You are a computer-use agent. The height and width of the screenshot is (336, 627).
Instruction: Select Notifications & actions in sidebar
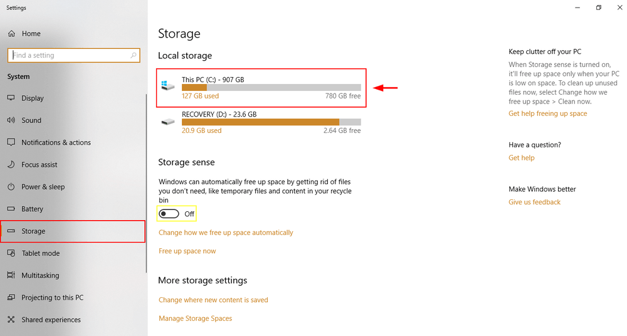(x=56, y=143)
